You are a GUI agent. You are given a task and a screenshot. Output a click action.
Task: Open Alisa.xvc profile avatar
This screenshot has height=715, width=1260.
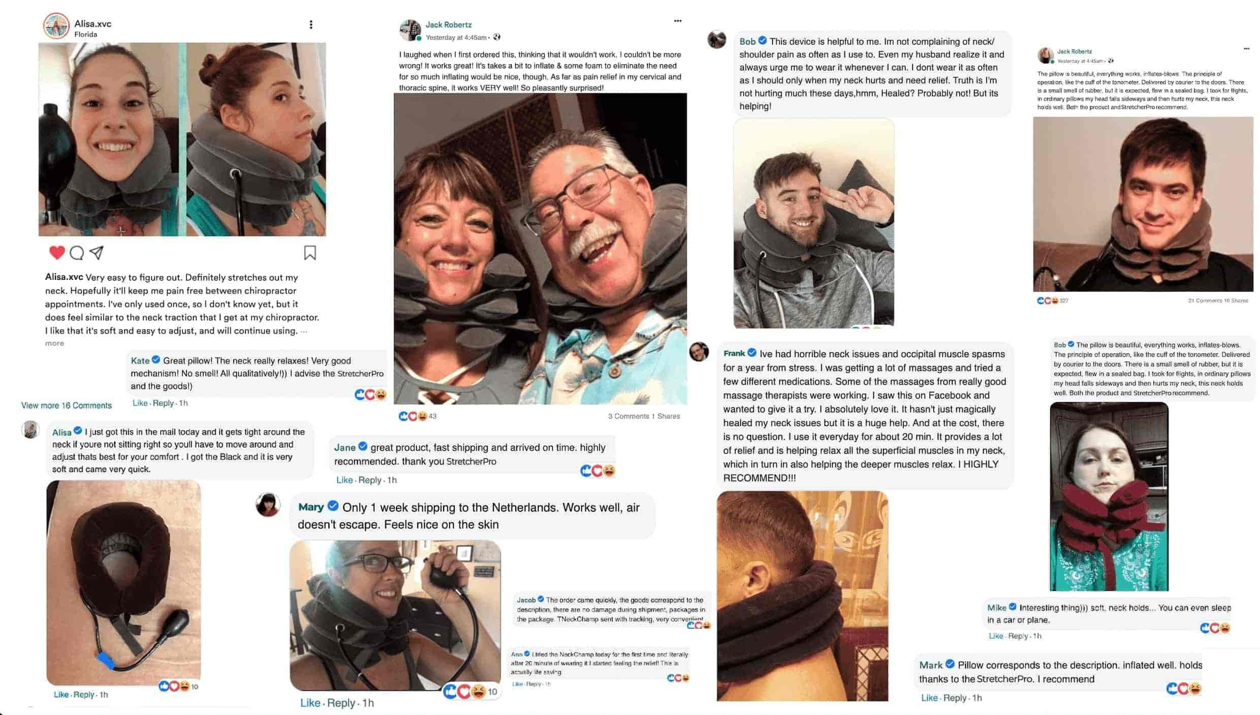point(56,26)
